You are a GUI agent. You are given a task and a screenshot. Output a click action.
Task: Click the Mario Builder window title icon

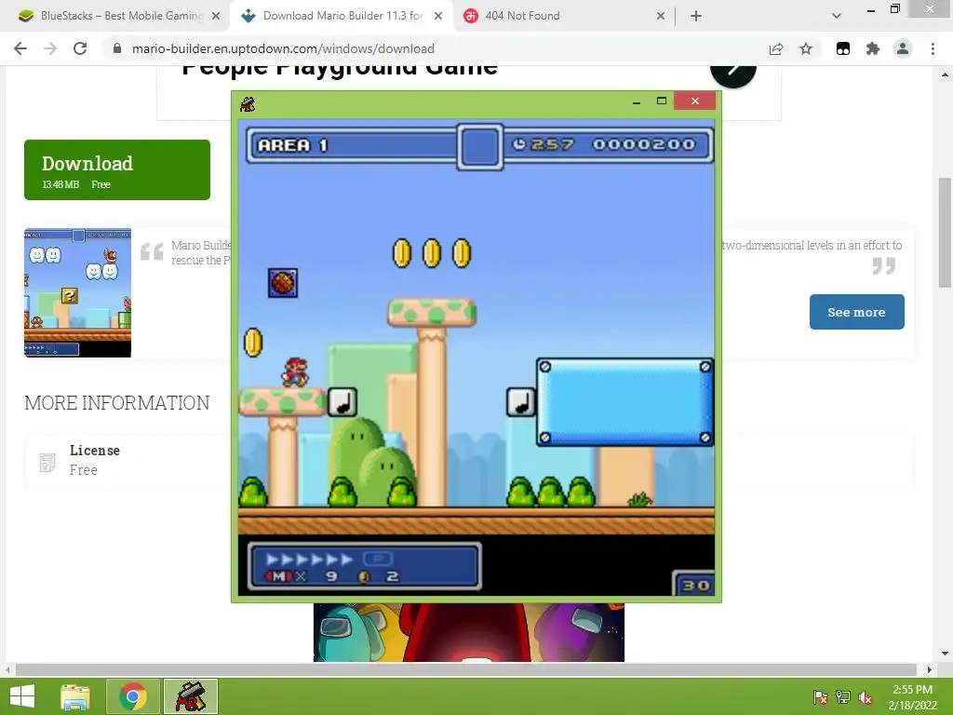click(248, 103)
